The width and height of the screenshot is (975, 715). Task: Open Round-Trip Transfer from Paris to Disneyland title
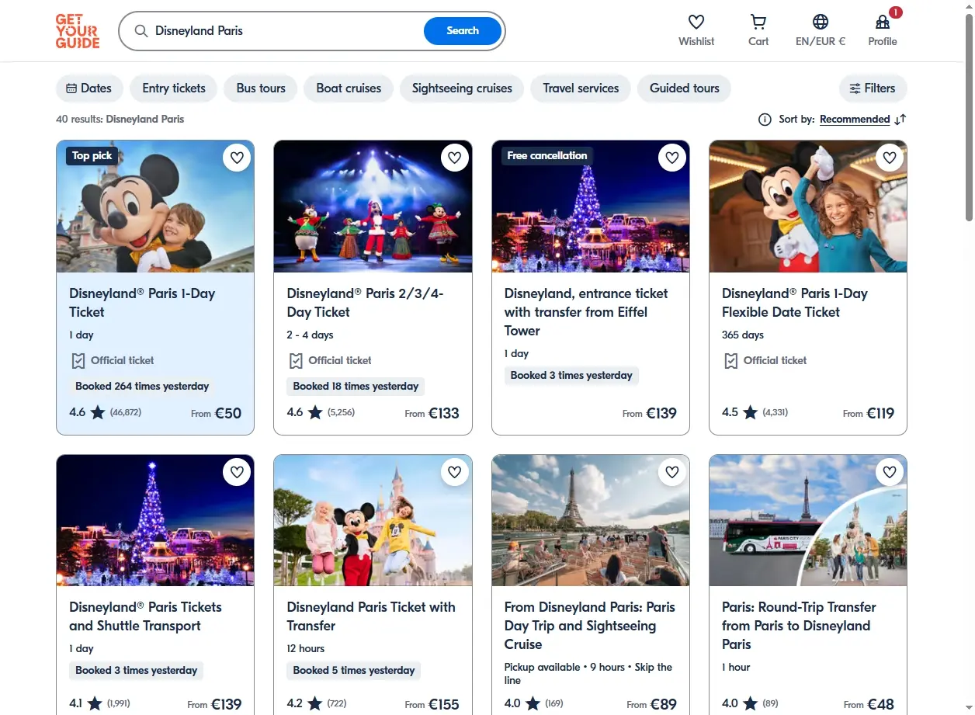(799, 626)
